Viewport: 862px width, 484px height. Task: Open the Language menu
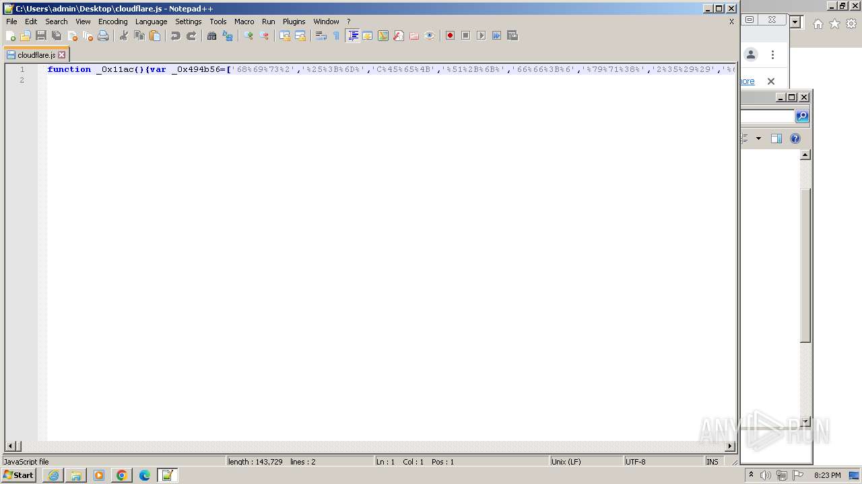151,22
